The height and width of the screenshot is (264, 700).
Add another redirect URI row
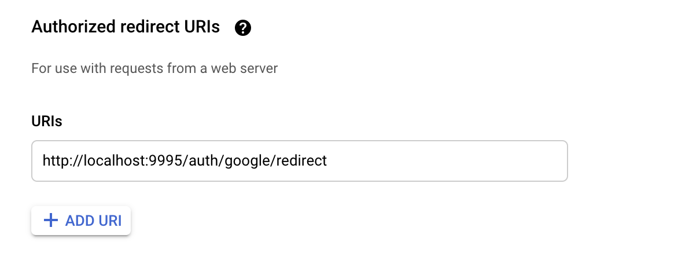(x=81, y=221)
